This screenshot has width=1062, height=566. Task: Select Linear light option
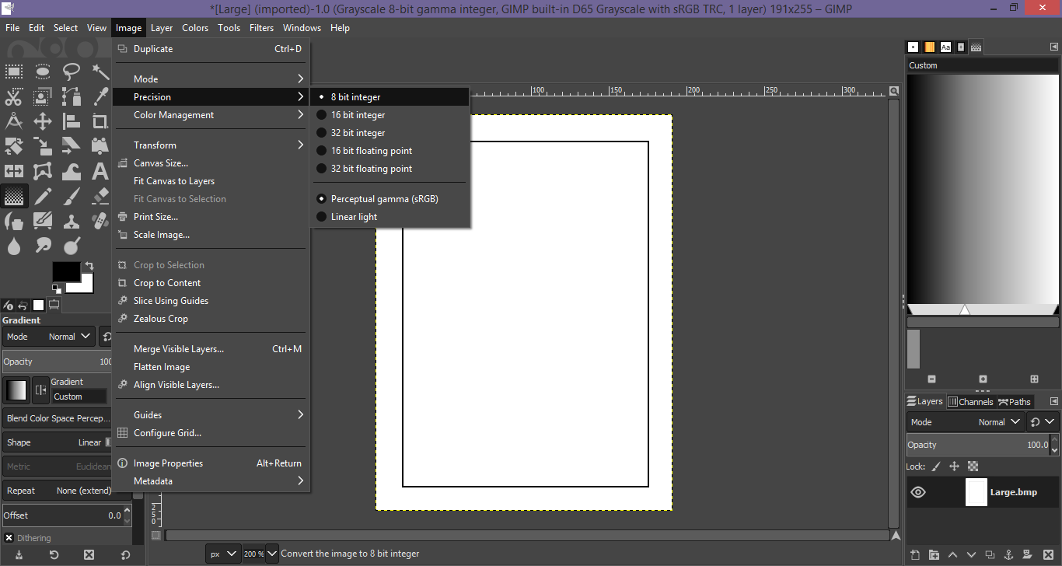click(390, 217)
